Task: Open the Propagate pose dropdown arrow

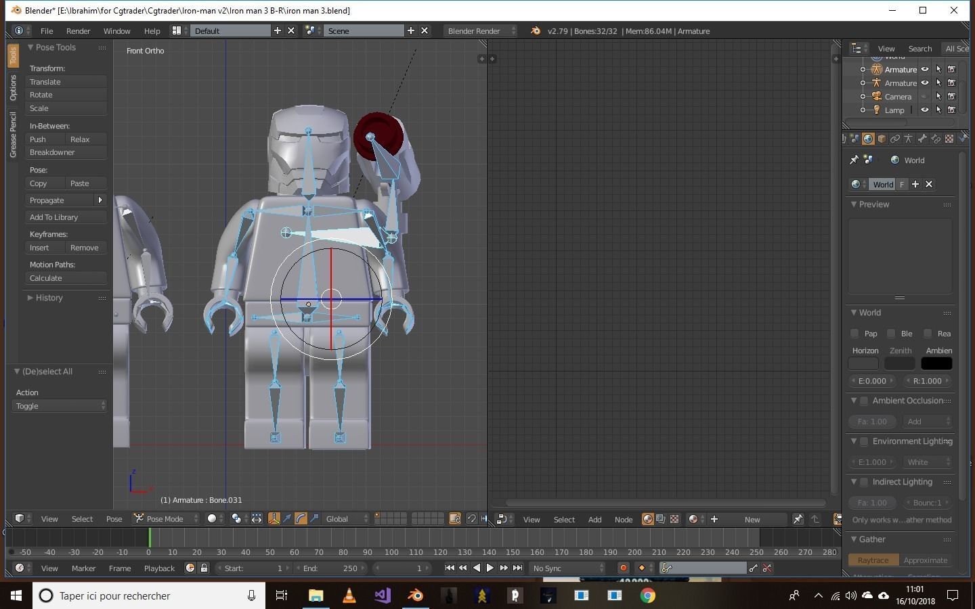Action: point(100,200)
